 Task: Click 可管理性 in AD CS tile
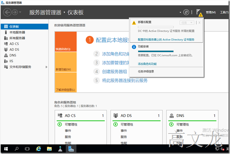(x=71, y=124)
